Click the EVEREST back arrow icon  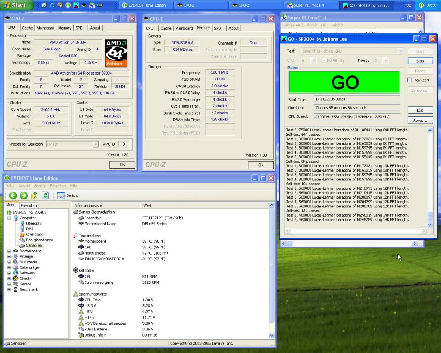pyautogui.click(x=13, y=195)
